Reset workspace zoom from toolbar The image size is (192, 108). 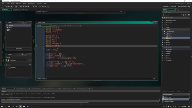click(x=46, y=7)
